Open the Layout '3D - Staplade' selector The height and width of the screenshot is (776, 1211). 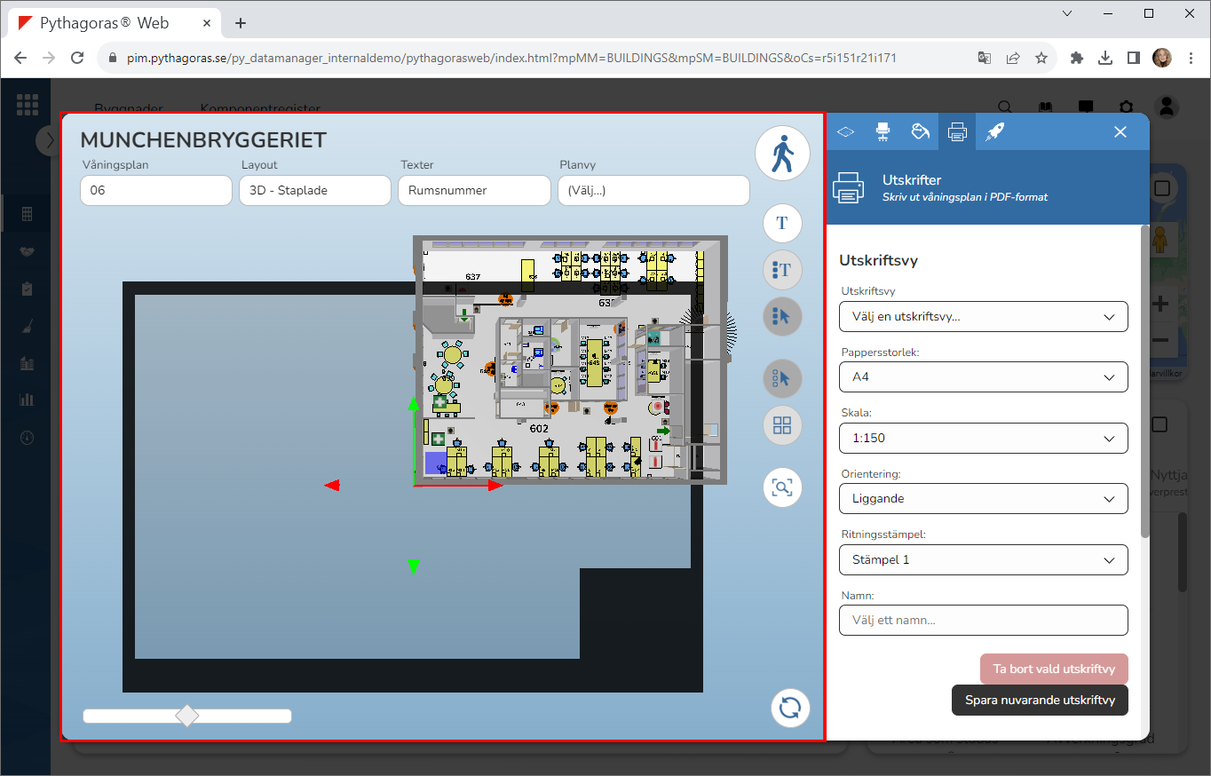coord(314,190)
